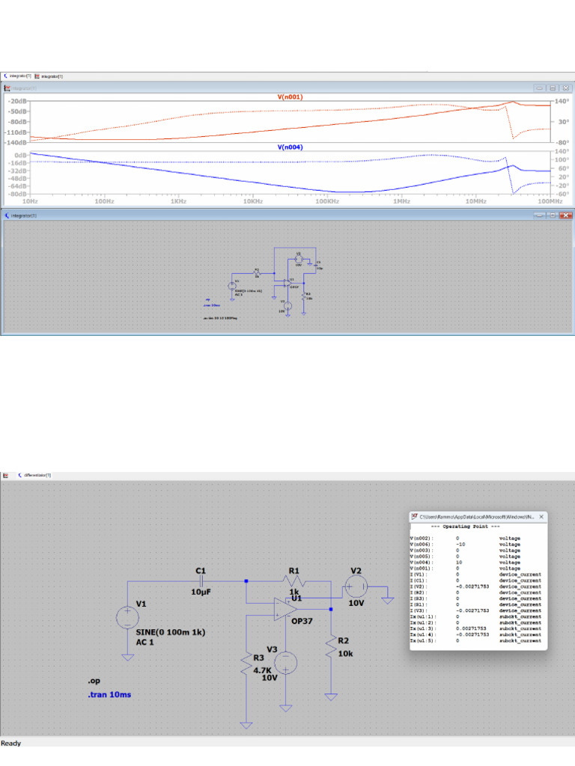
Task: Select the .op directive text
Action: tap(94, 681)
